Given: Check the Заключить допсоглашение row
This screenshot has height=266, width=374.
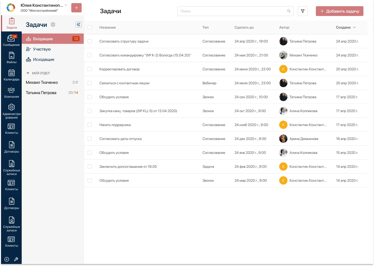Looking at the screenshot, I should coord(90,167).
